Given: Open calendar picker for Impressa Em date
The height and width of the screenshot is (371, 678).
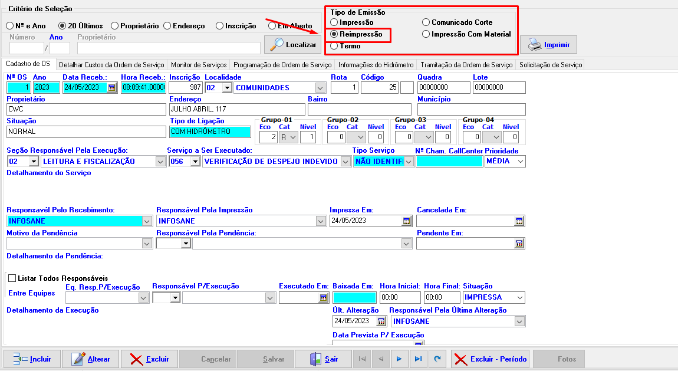Looking at the screenshot, I should 406,221.
